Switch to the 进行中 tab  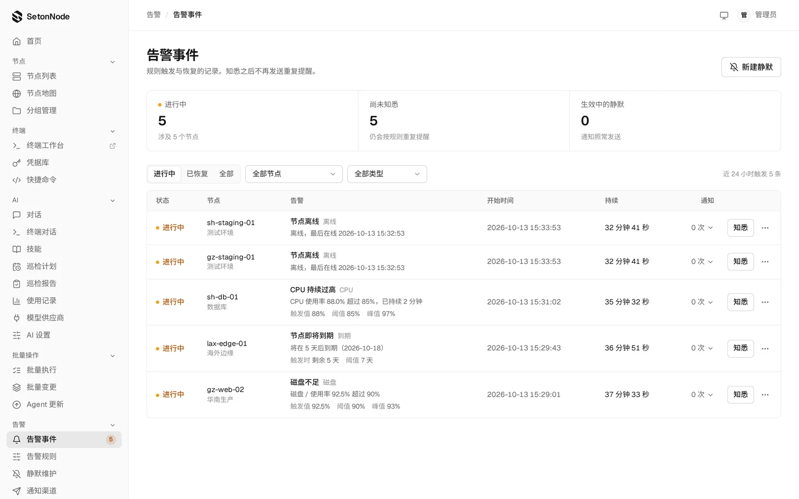click(x=164, y=174)
